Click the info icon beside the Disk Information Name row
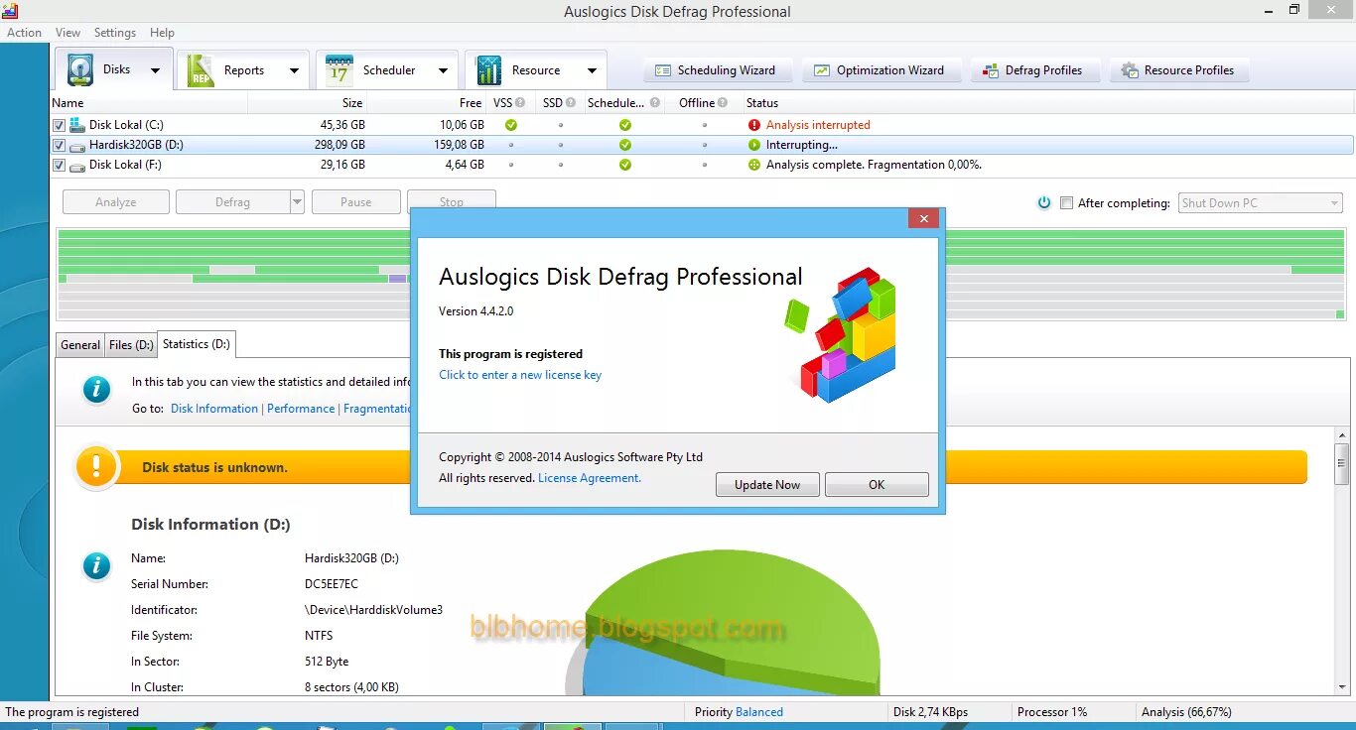Viewport: 1356px width, 730px height. click(x=96, y=565)
